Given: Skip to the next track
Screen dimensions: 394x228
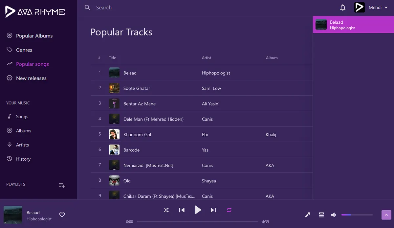Looking at the screenshot, I should click(213, 210).
